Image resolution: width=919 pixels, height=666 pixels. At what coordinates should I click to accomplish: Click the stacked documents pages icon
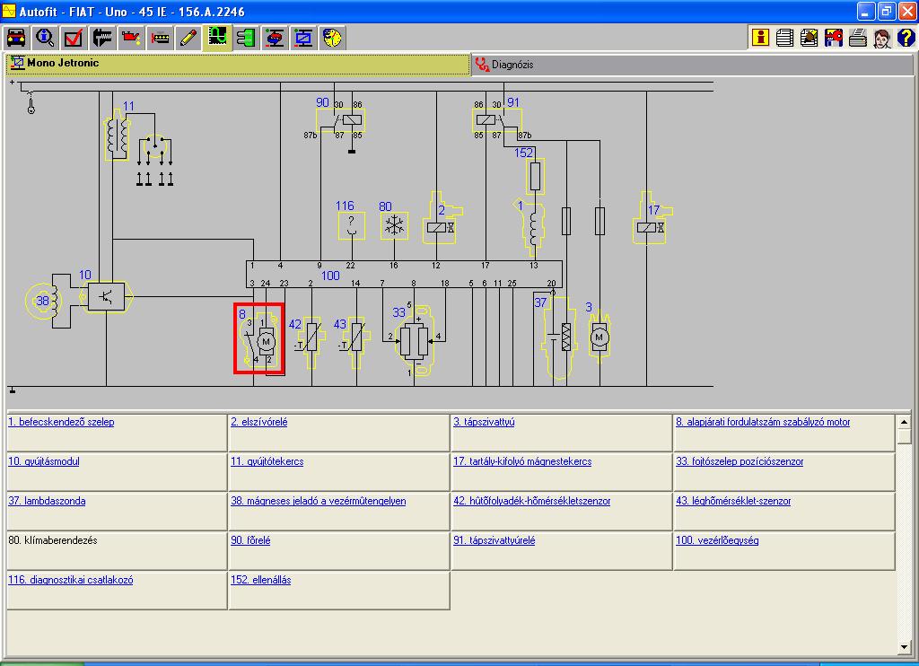pos(784,38)
